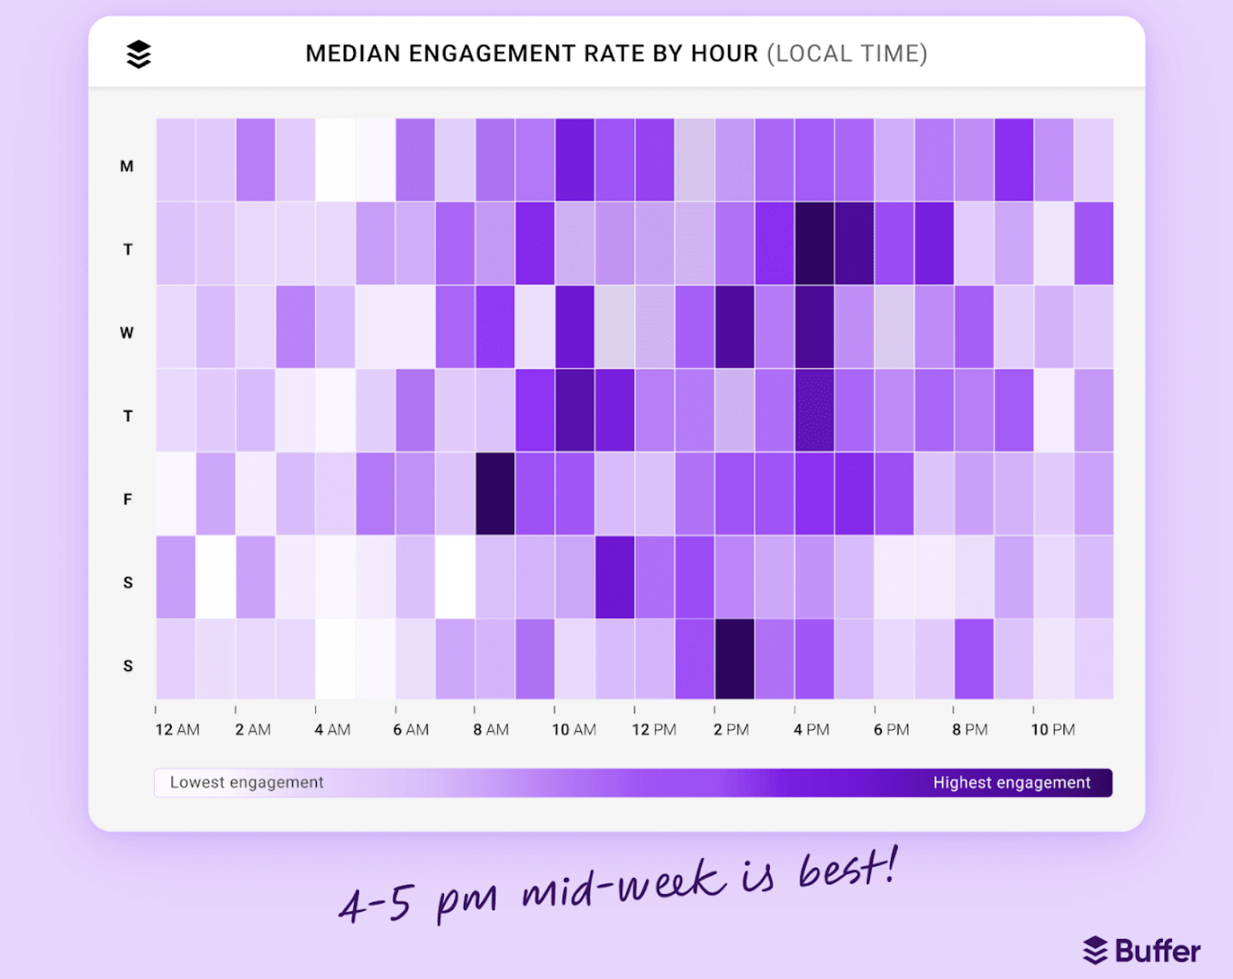Expand the 12 AM axis tick label
Viewport: 1233px width, 979px height.
[x=178, y=729]
